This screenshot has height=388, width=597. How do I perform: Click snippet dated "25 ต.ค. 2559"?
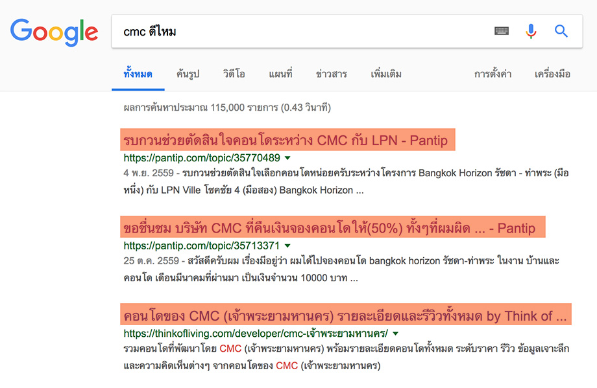coord(341,269)
